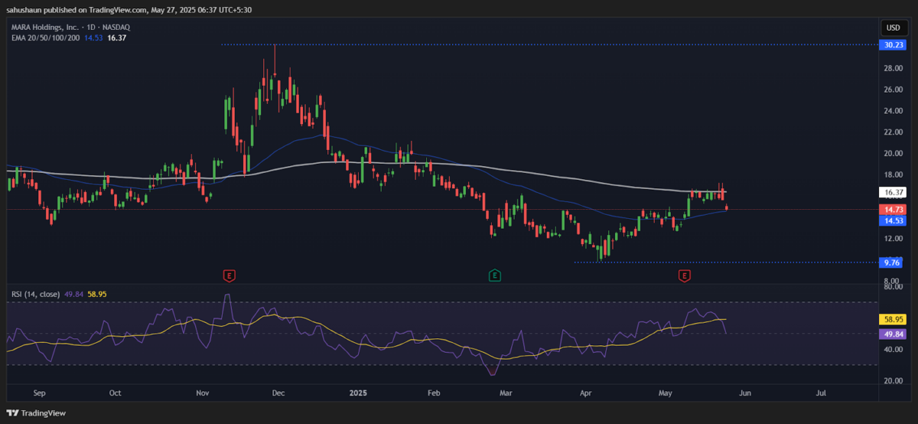Click the red 14.73 current price label
The width and height of the screenshot is (918, 424).
tap(892, 210)
